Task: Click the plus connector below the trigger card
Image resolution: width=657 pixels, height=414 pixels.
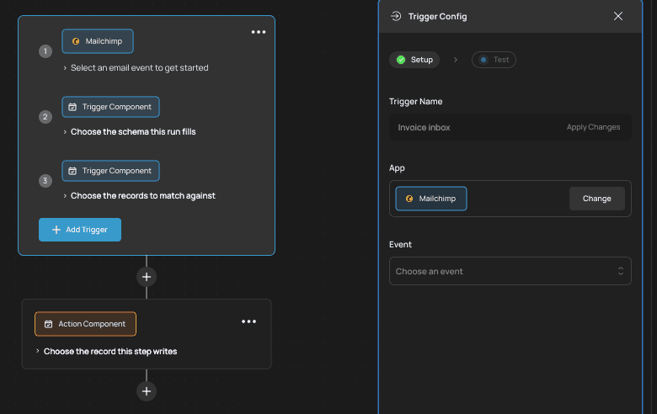Action: [147, 277]
